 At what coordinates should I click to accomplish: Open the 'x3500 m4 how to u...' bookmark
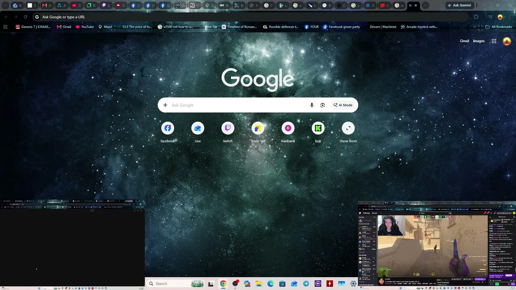pos(175,27)
